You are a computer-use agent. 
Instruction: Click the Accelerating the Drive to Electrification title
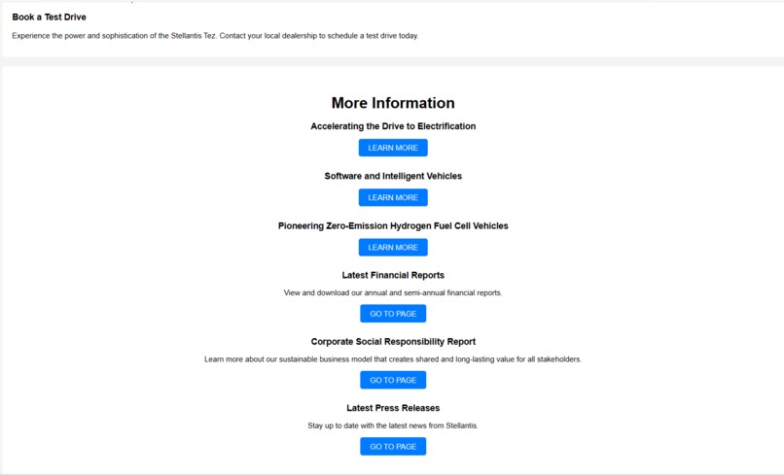(393, 126)
